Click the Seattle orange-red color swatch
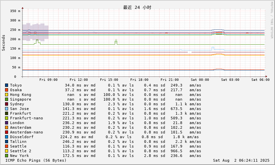Screen dimensions: 275x165 [6, 147]
